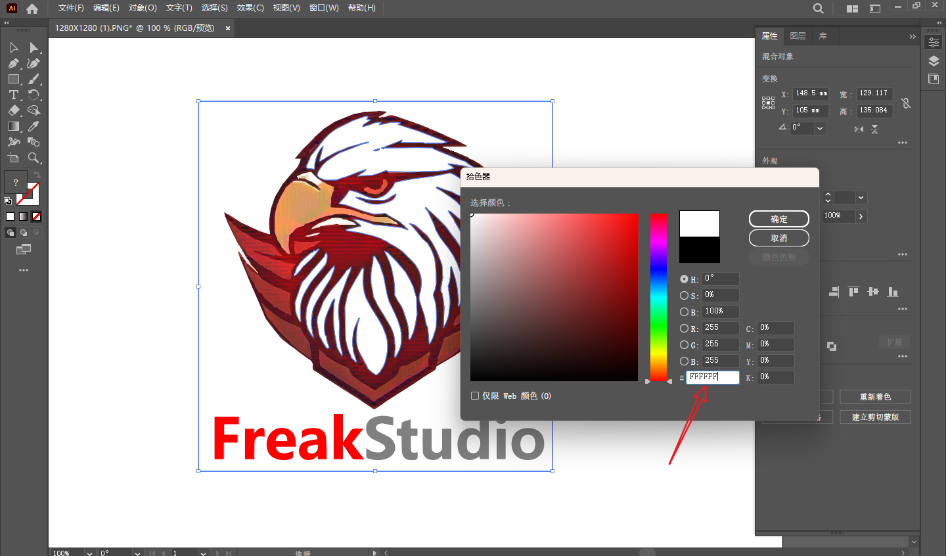946x556 pixels.
Task: Select the Eyedropper tool
Action: [34, 126]
